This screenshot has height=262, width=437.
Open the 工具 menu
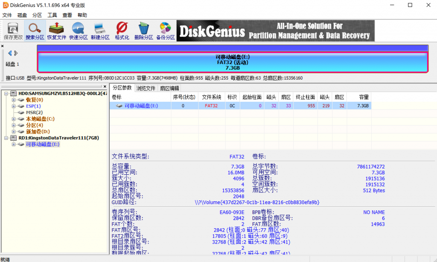pos(52,15)
